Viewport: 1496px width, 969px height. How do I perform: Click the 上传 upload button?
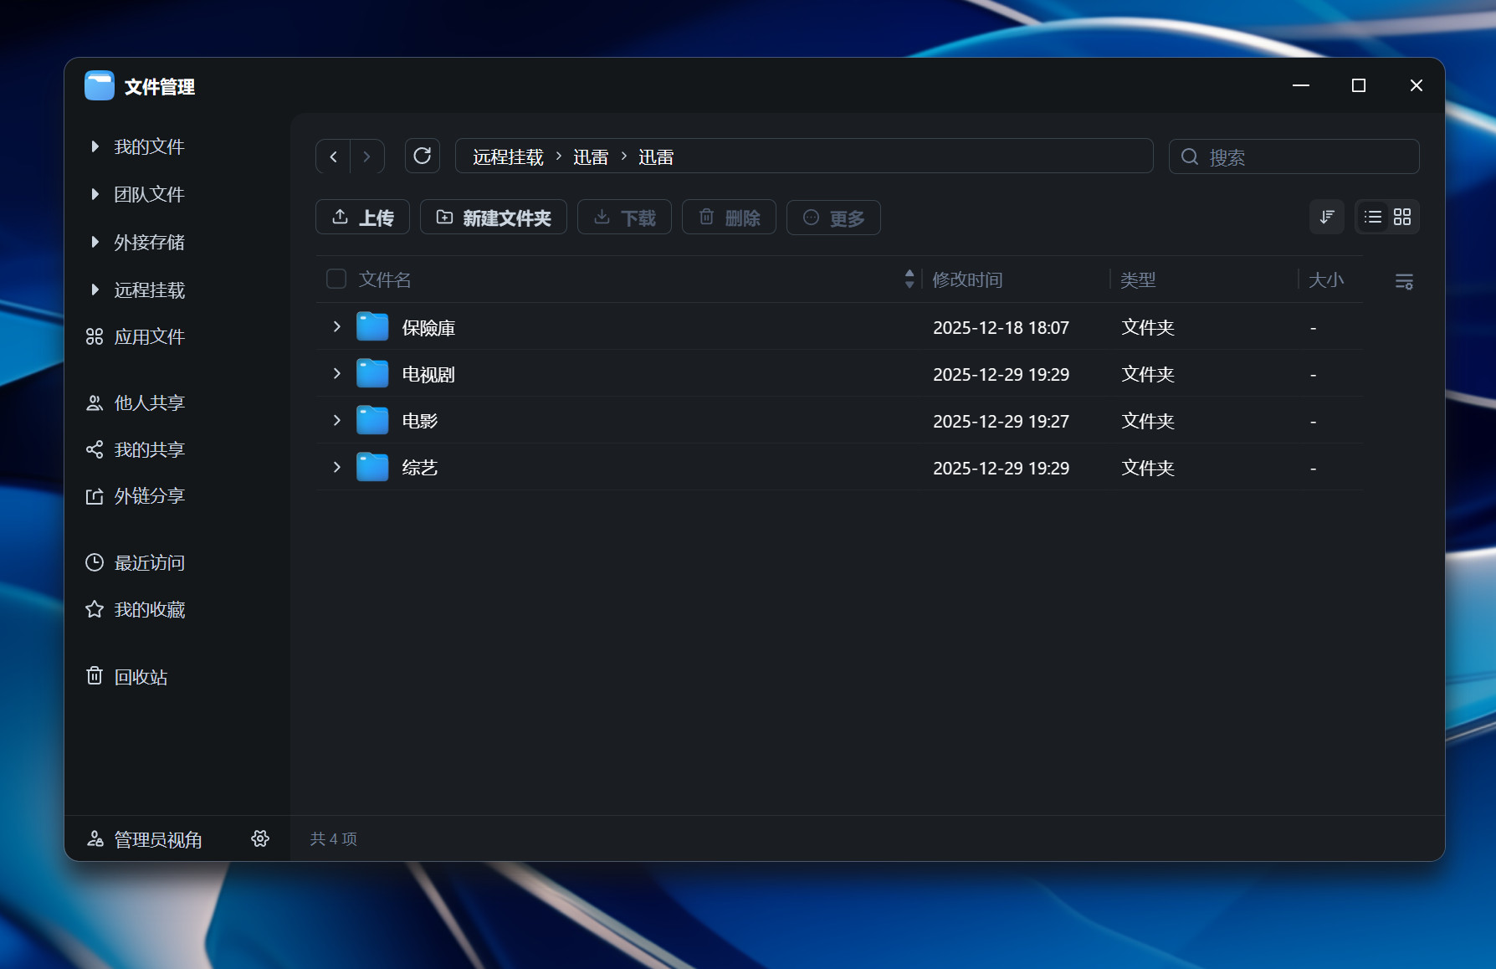coord(362,217)
